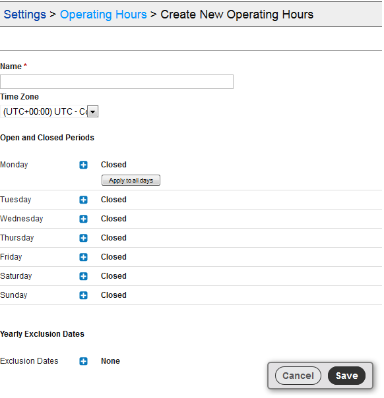The width and height of the screenshot is (384, 398).
Task: Add an open period for Thursday
Action: click(83, 238)
